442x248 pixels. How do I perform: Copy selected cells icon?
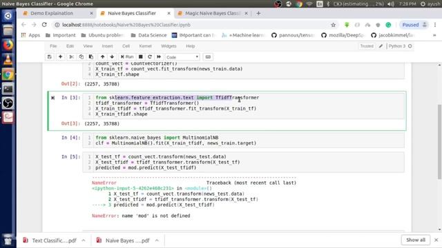coord(81,56)
